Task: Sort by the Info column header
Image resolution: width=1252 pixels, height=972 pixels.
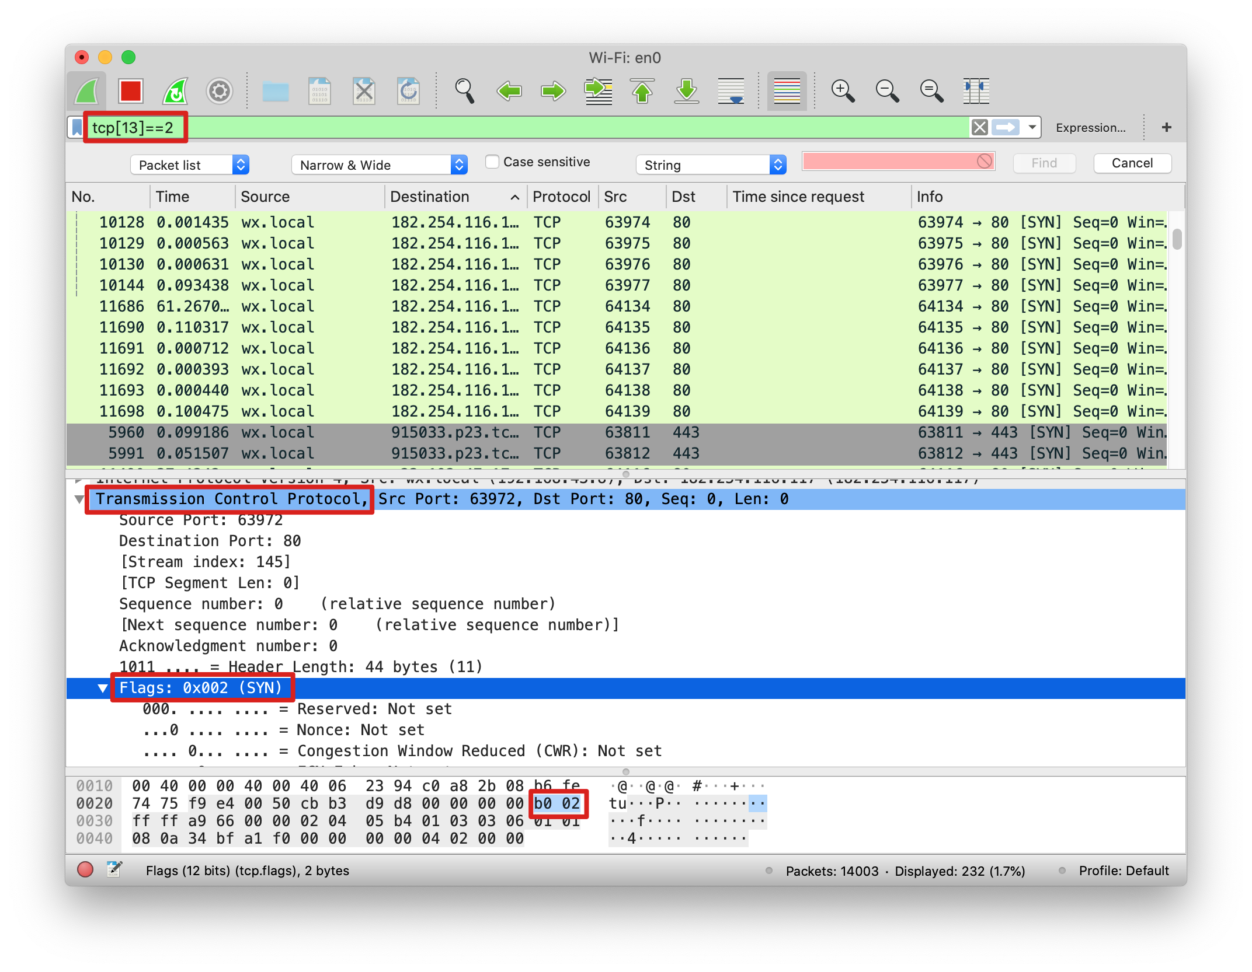Action: pos(1048,197)
